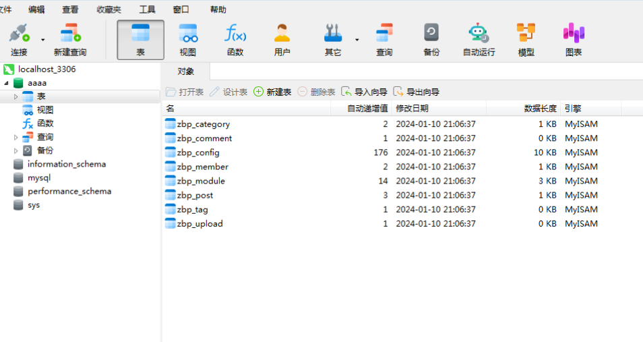Sort by Auto Increment (自动递增值) column header
This screenshot has width=643, height=342.
pyautogui.click(x=361, y=109)
